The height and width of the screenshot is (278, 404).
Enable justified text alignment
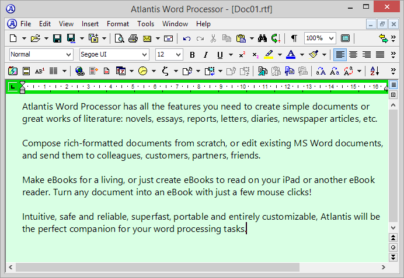coord(380,55)
